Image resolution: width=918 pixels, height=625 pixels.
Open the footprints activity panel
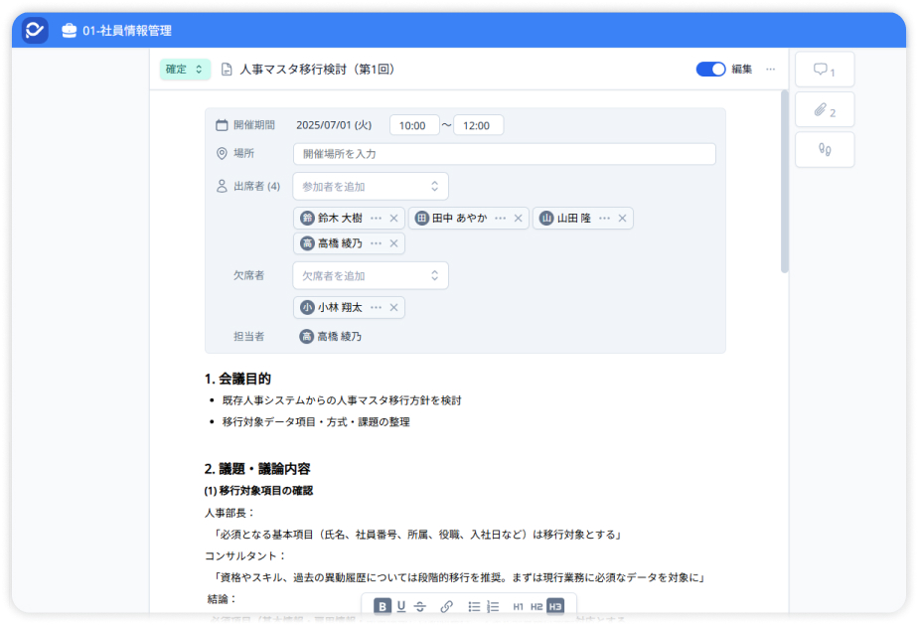point(826,149)
